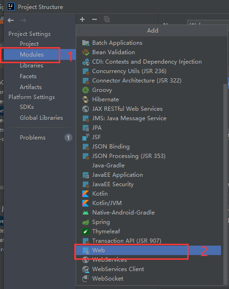Click the Add popup vertical scrollbar

click(225, 184)
